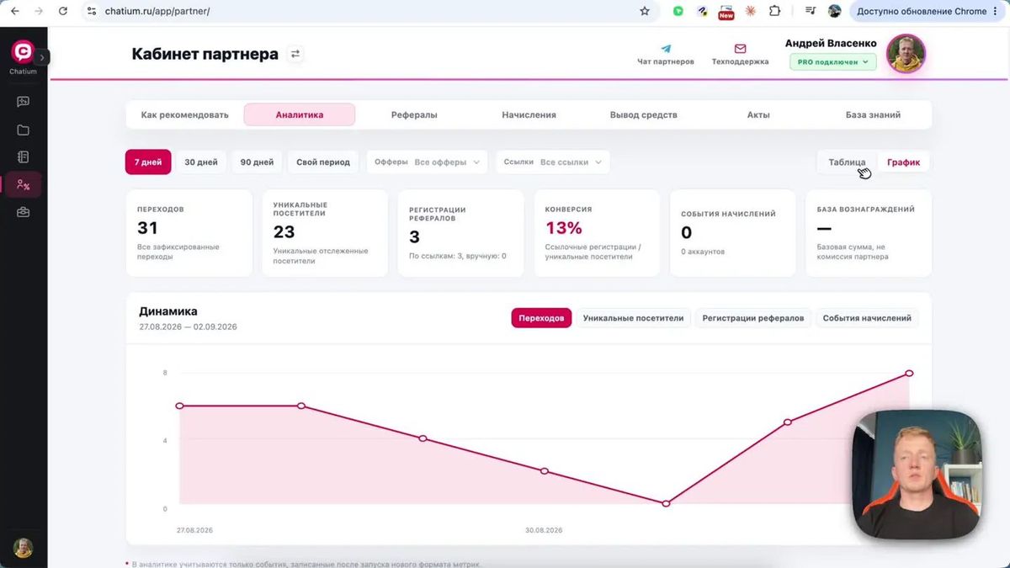Switch to the Акты tab

click(758, 114)
